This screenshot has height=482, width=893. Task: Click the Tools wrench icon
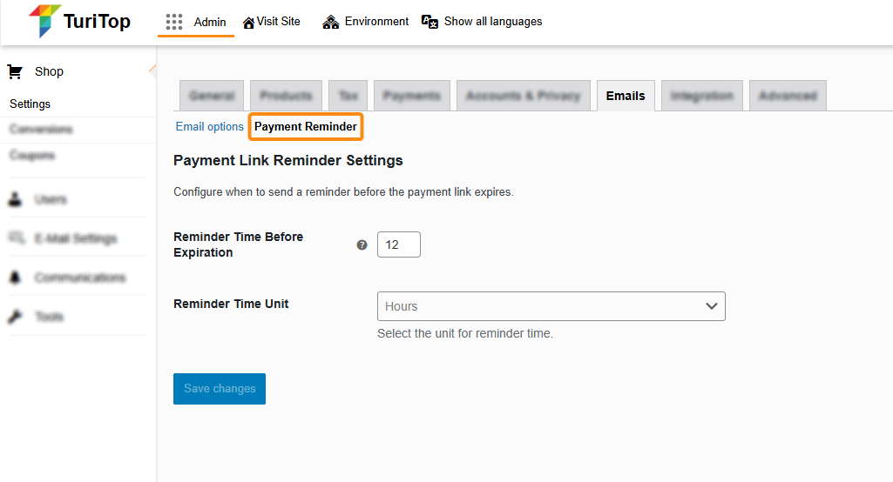(15, 317)
